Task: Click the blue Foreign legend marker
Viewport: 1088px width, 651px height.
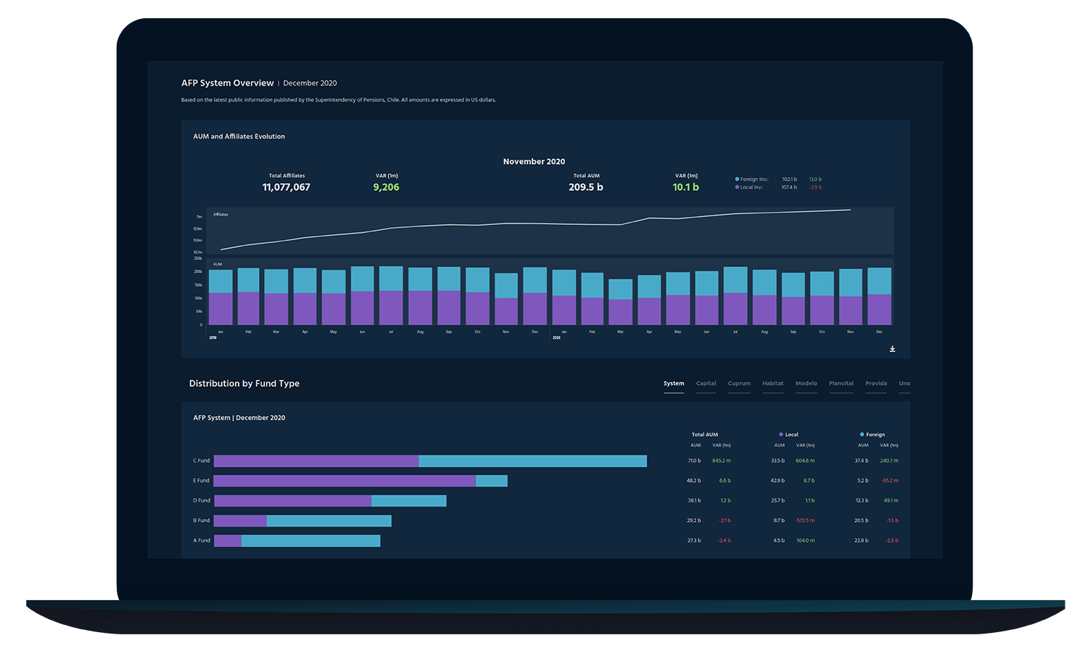Action: click(x=862, y=435)
